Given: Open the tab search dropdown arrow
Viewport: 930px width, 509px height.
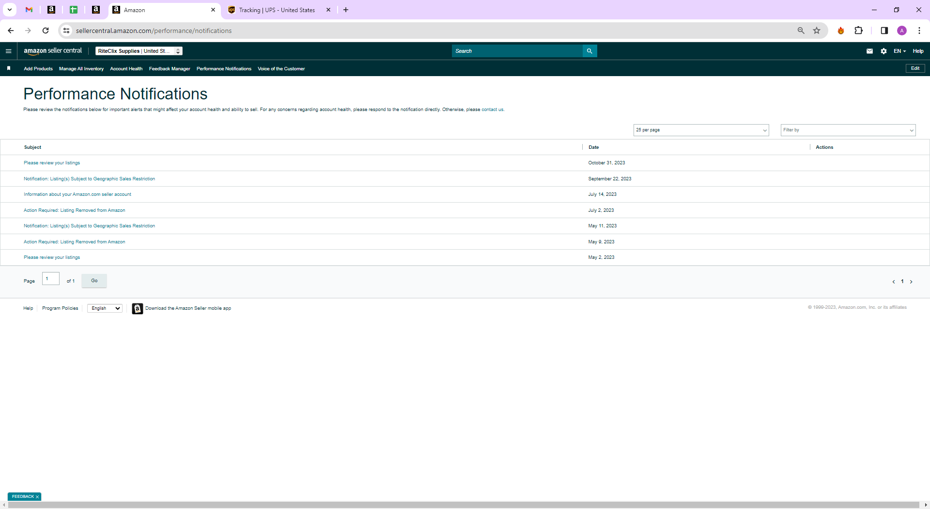Looking at the screenshot, I should [x=9, y=10].
